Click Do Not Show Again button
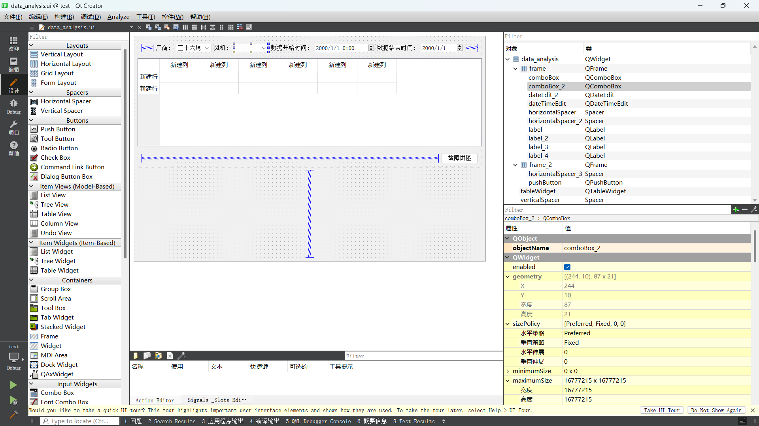The height and width of the screenshot is (426, 759). tap(716, 410)
